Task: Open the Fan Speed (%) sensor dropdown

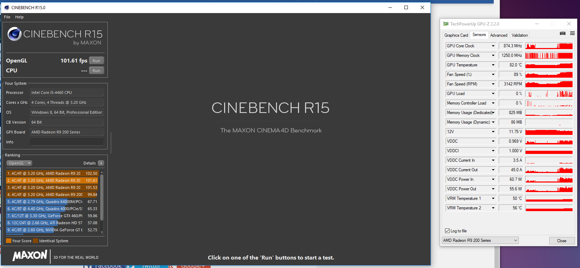Action: pyautogui.click(x=493, y=75)
